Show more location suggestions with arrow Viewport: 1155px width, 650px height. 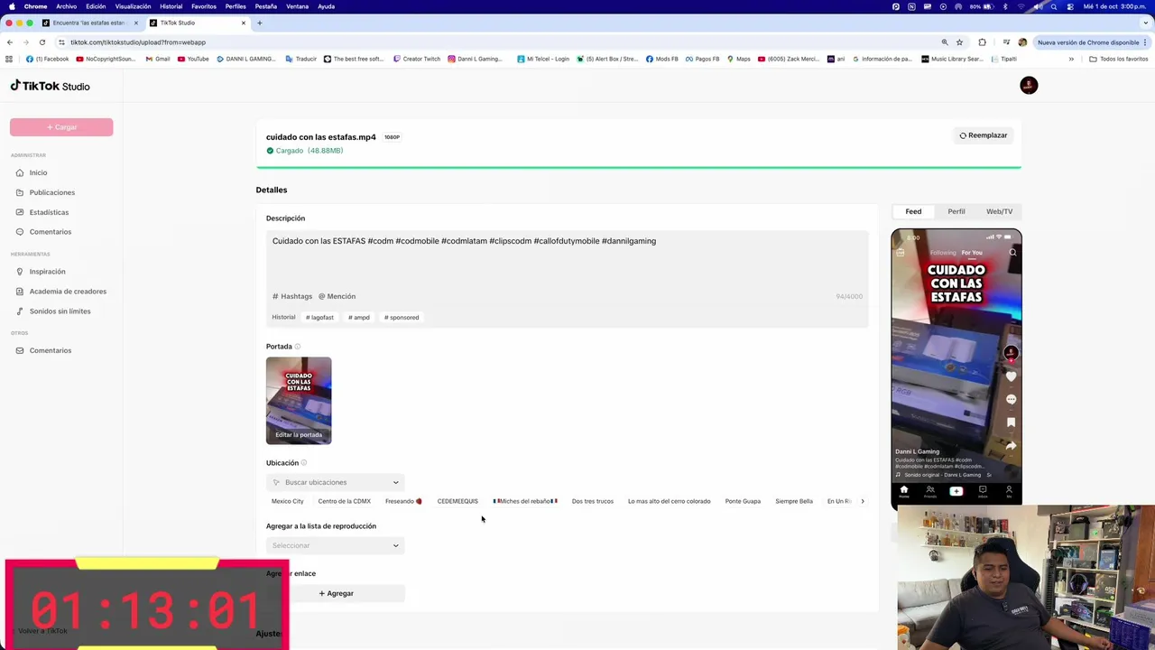pos(863,501)
